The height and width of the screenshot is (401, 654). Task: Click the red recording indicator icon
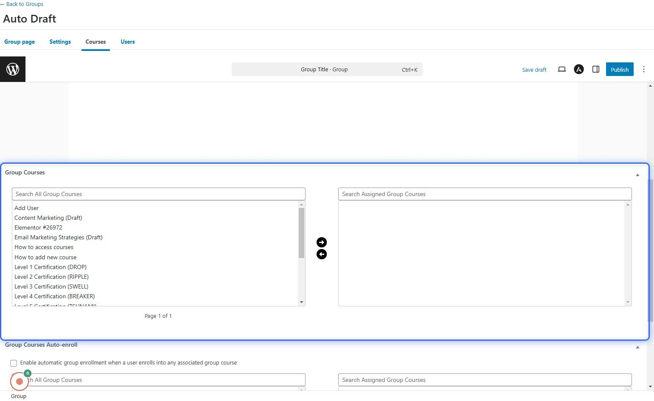point(19,381)
